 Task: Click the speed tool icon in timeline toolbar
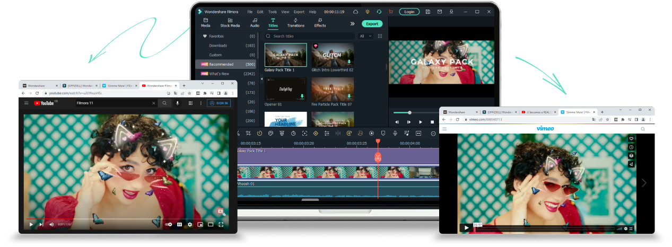pyautogui.click(x=259, y=133)
